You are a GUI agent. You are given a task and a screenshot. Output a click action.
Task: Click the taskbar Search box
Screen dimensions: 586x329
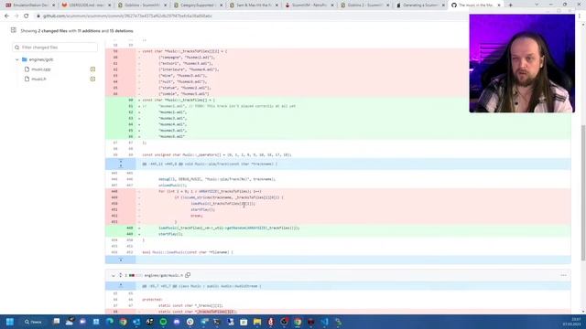click(34, 322)
